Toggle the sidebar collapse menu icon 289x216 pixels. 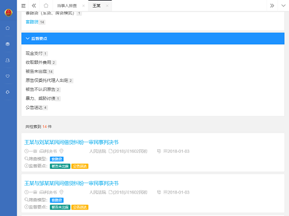tap(23, 6)
